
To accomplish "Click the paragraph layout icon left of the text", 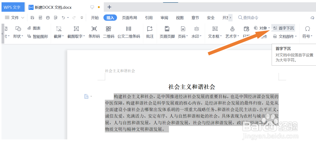I will click(x=86, y=97).
